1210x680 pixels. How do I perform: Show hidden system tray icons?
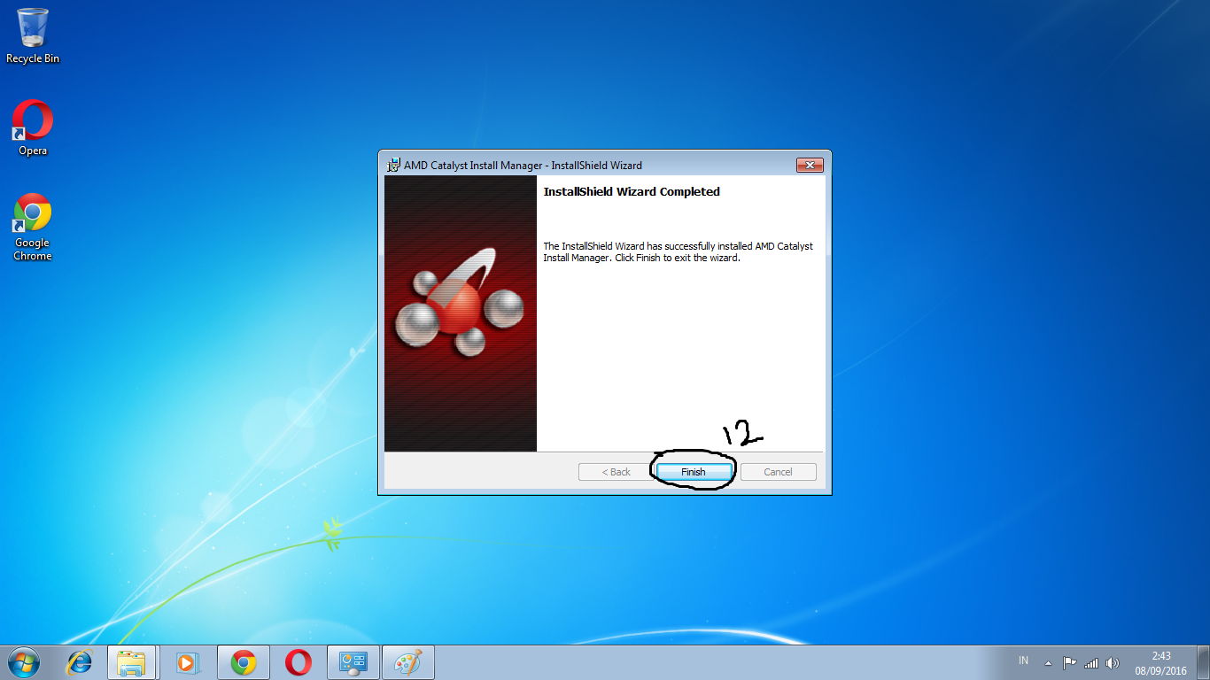click(1049, 662)
